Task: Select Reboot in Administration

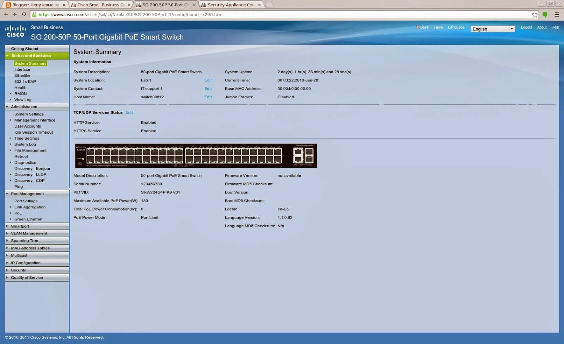Action: [21, 156]
